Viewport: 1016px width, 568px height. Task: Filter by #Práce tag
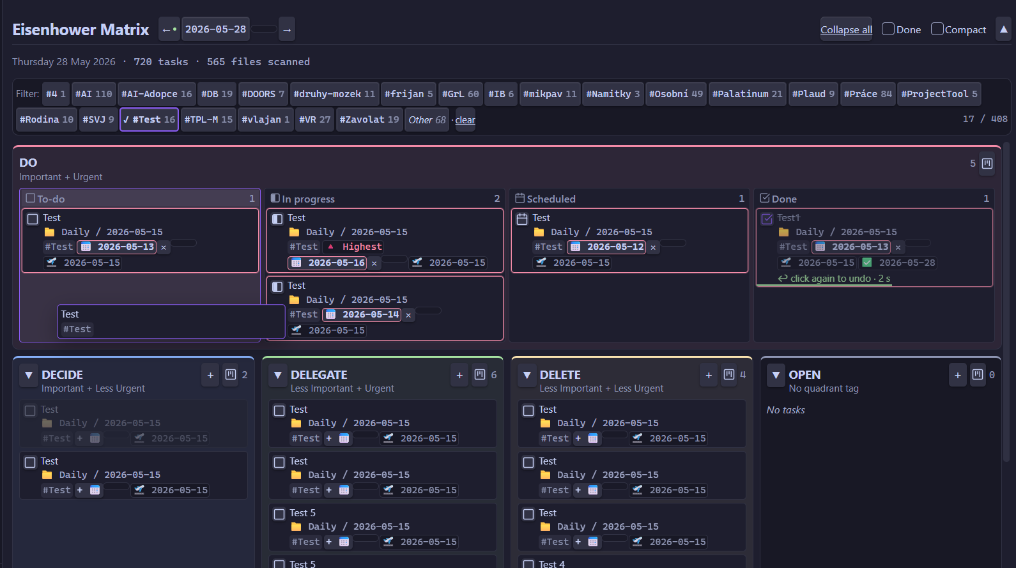(x=868, y=94)
